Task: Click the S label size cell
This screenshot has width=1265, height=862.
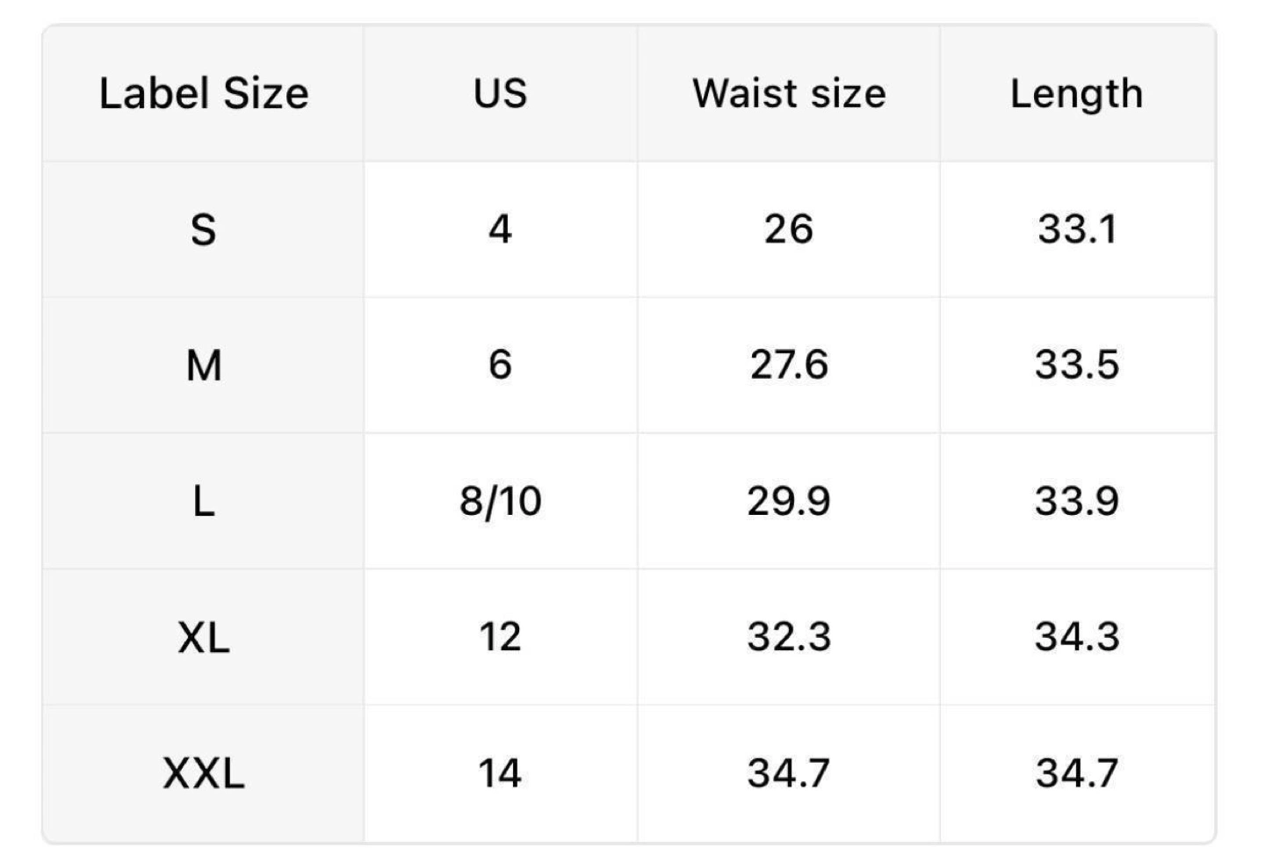Action: tap(203, 229)
